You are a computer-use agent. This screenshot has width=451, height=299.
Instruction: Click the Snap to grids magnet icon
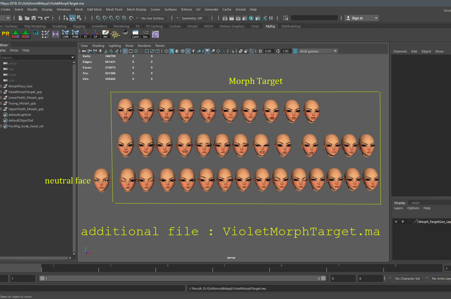[98, 18]
